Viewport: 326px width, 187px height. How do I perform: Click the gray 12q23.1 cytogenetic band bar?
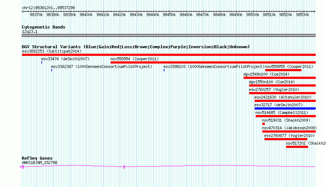tap(169, 35)
